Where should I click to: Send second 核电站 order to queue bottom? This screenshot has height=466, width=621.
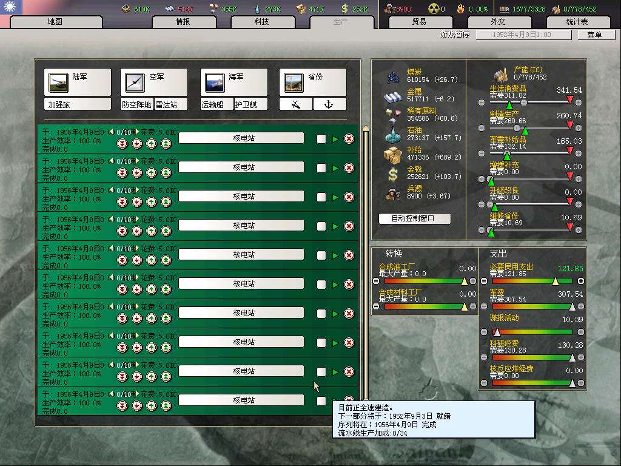tap(123, 173)
